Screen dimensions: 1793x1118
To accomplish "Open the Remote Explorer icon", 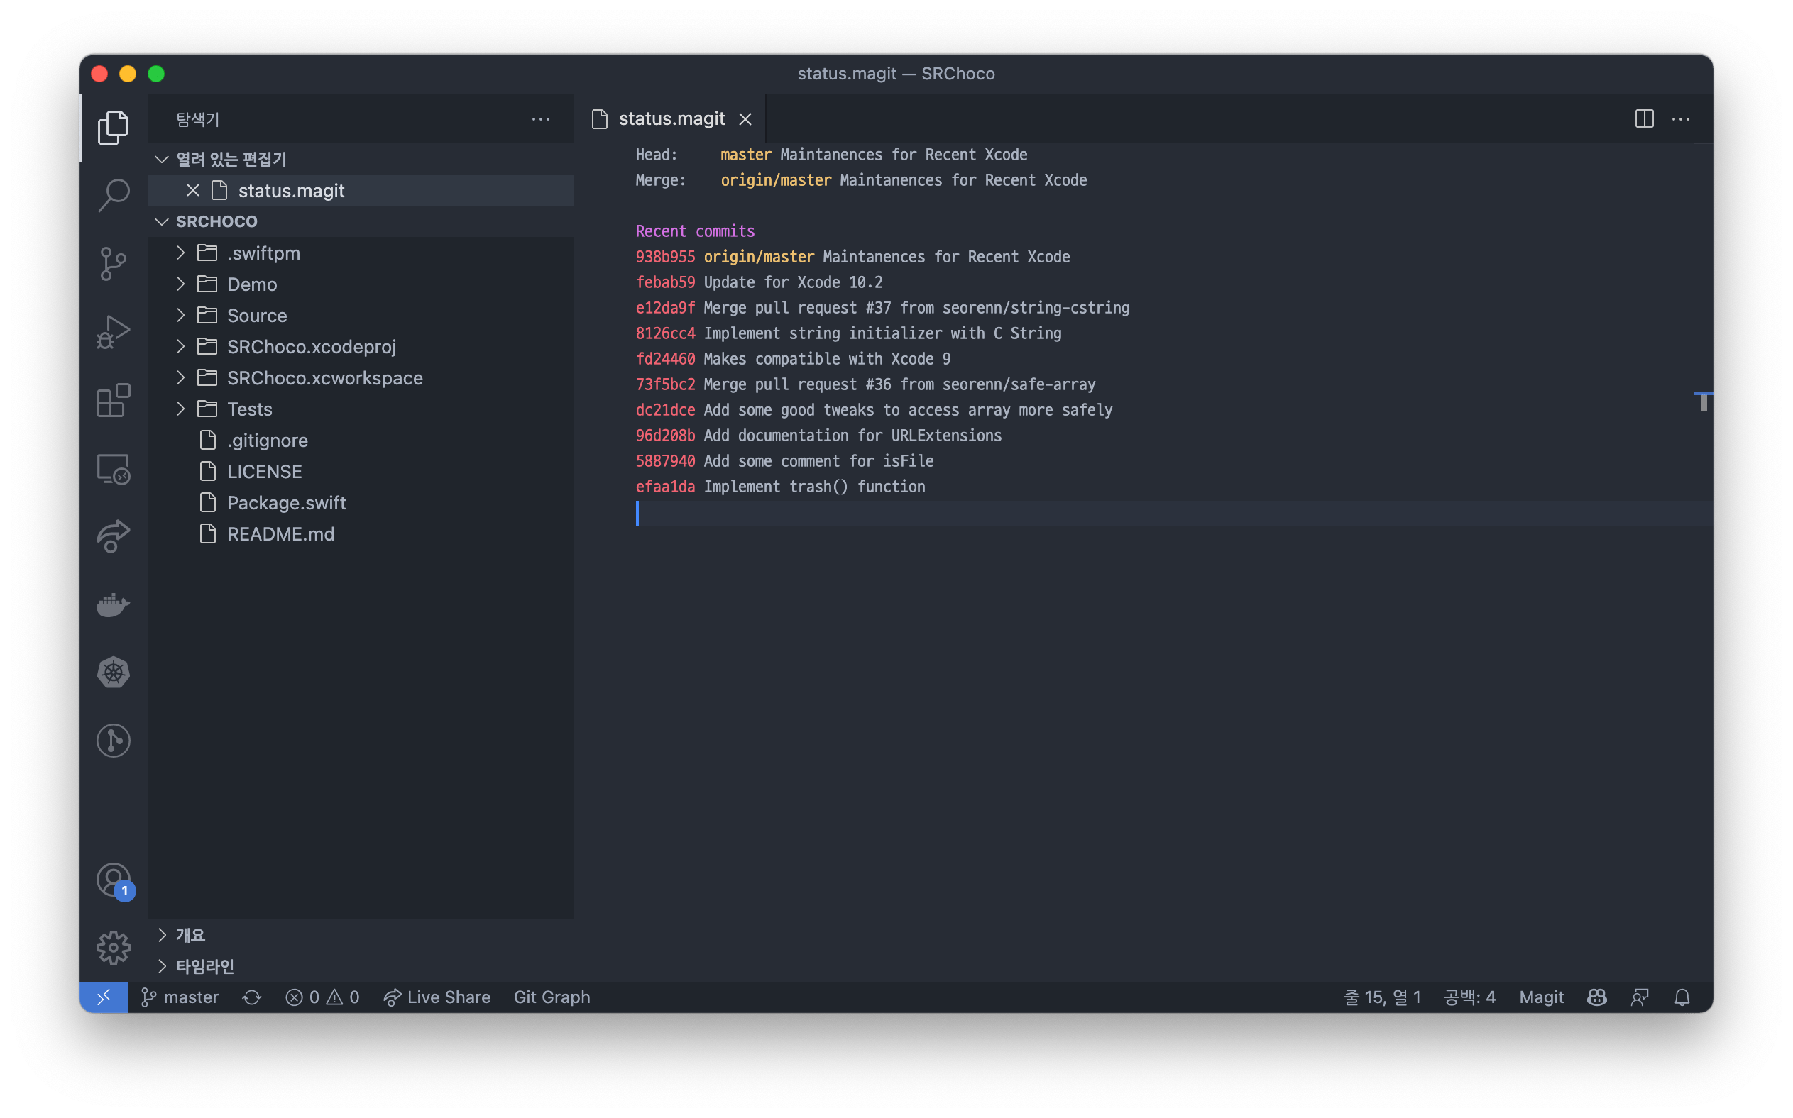I will point(113,469).
